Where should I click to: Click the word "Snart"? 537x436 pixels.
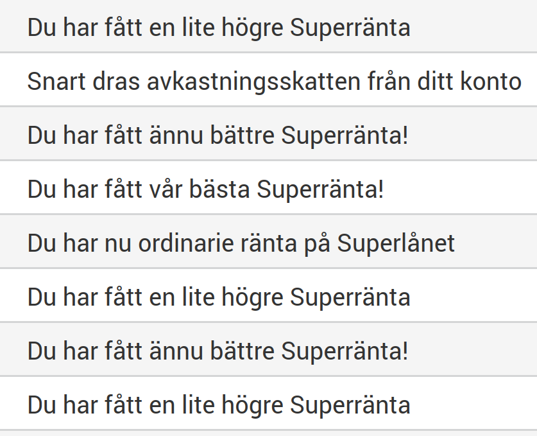click(54, 82)
